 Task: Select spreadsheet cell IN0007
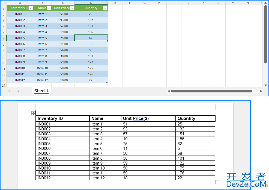[x=20, y=50]
